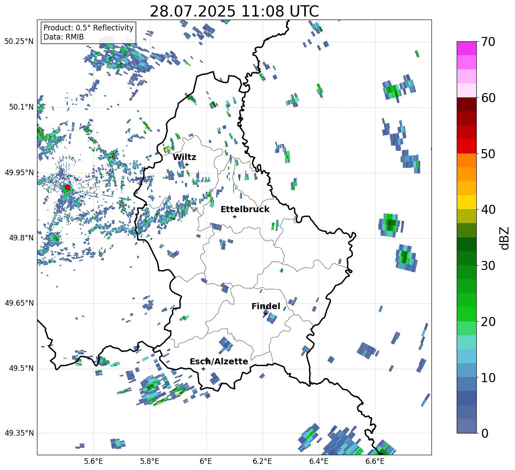
Task: Click the Findel location cross marker
Action: [x=265, y=313]
